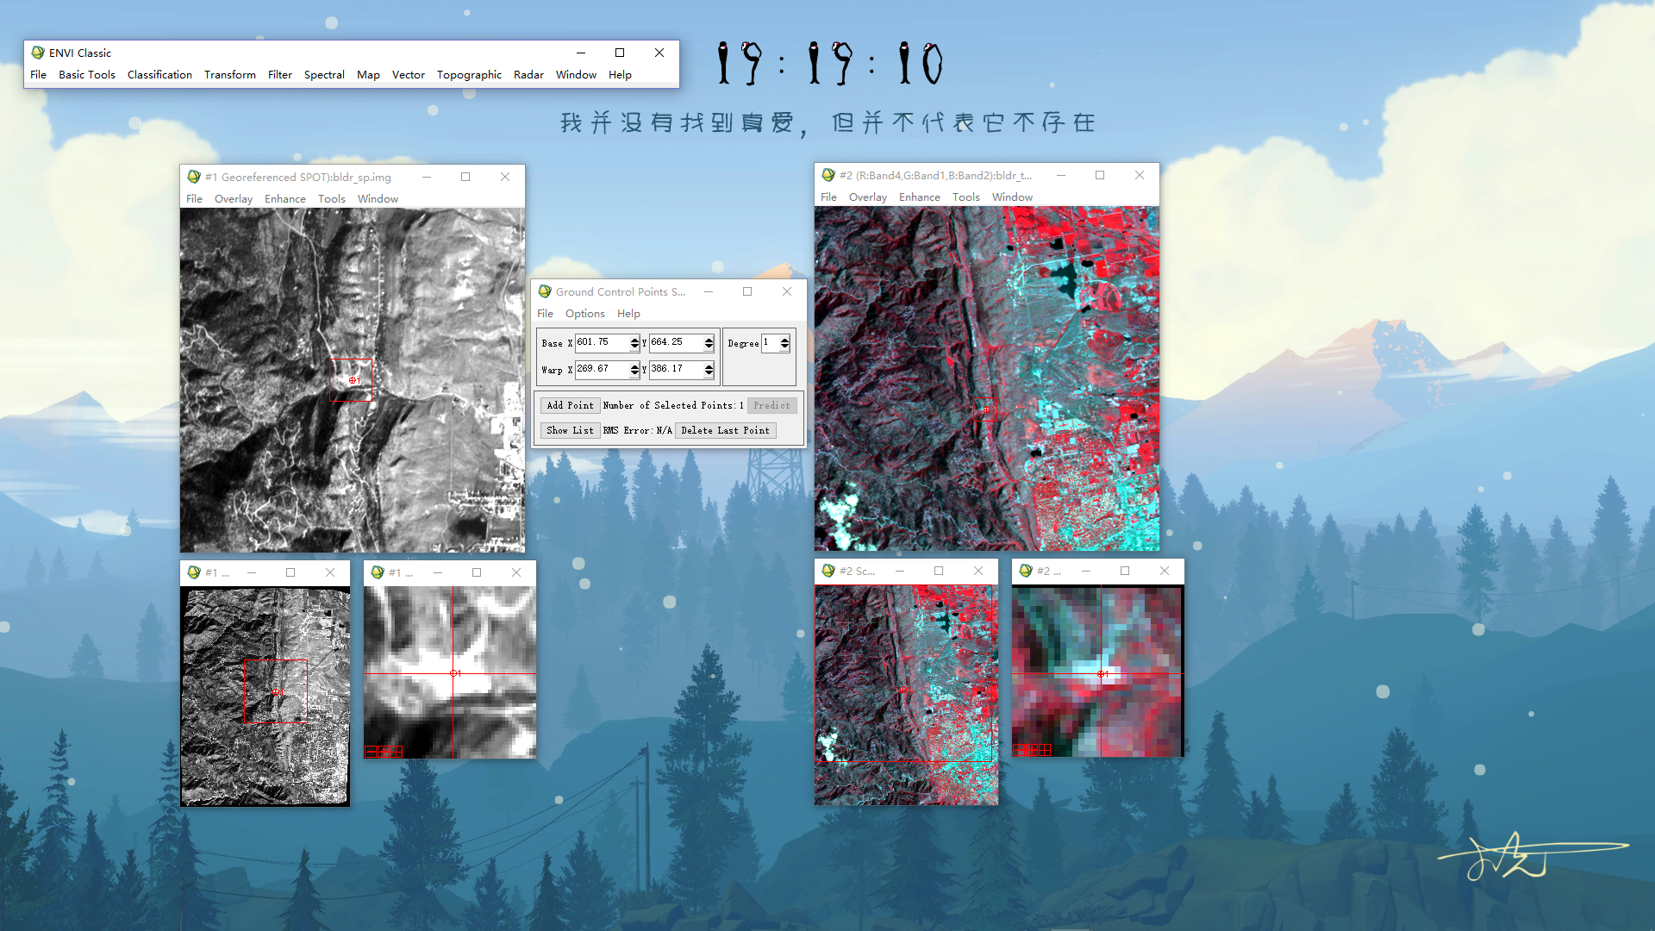Click the Base Y spinner arrows
Image resolution: width=1655 pixels, height=931 pixels.
pyautogui.click(x=709, y=343)
